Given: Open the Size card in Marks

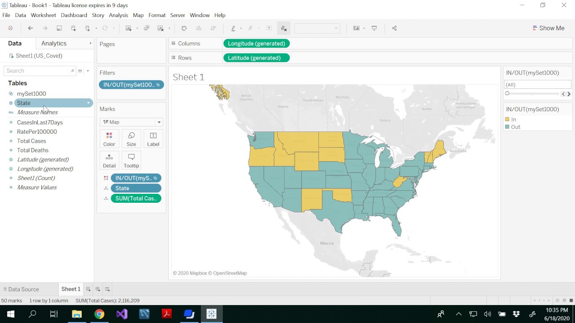Looking at the screenshot, I should point(131,139).
